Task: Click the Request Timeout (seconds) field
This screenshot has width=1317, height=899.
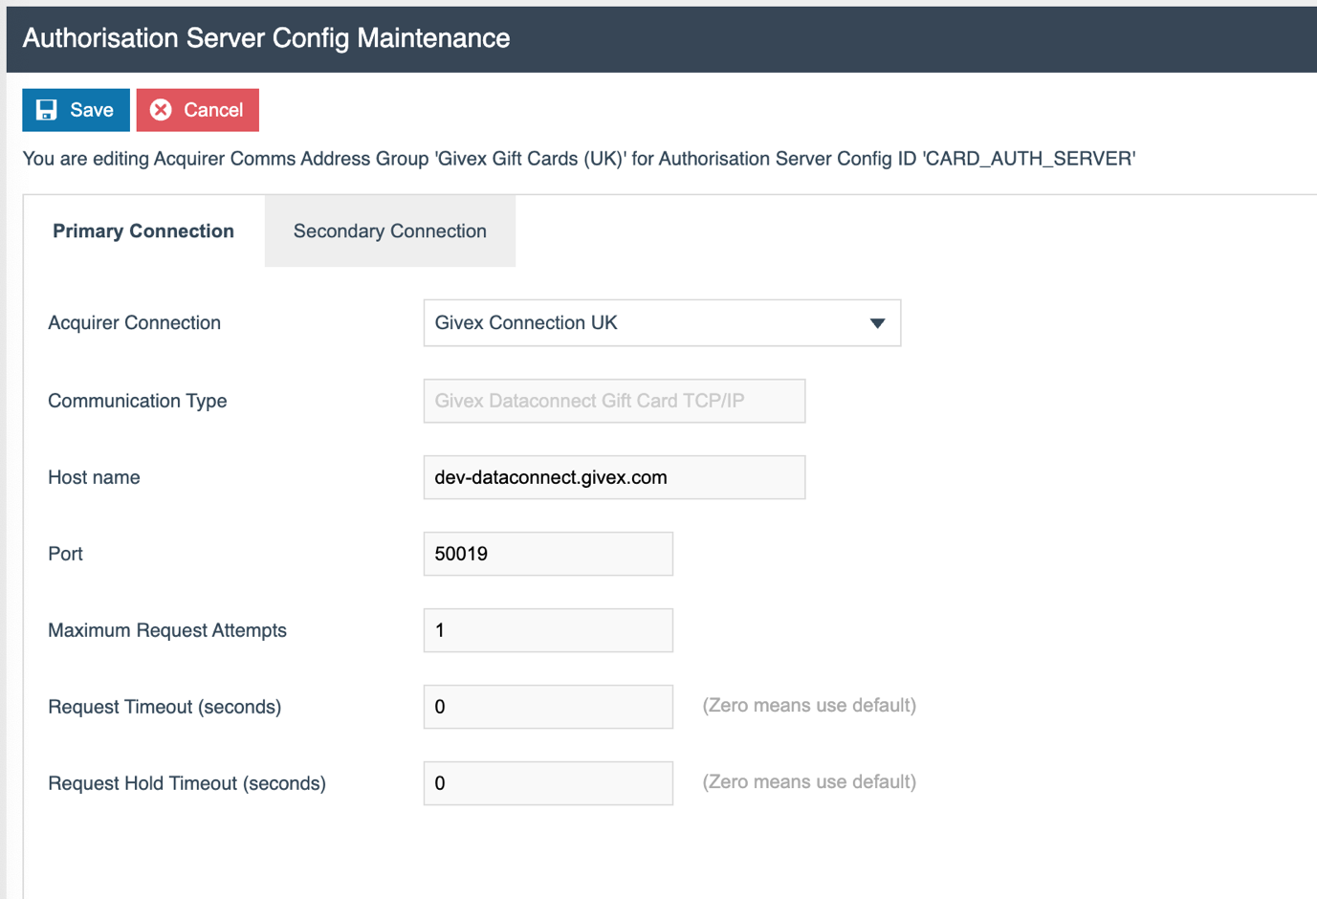Action: pyautogui.click(x=547, y=706)
